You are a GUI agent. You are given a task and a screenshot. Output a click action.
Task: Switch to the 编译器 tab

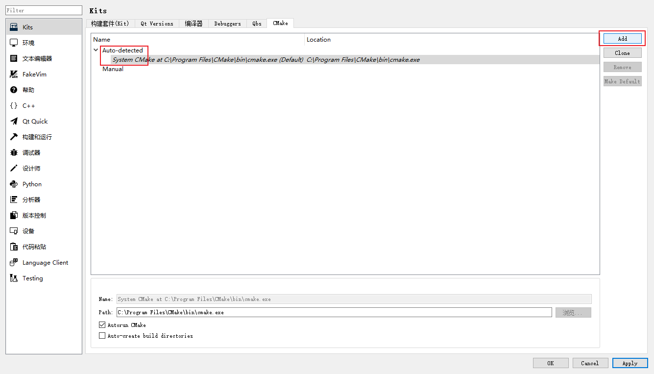pos(193,23)
